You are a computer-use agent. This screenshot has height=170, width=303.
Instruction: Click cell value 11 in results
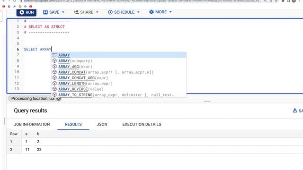pyautogui.click(x=27, y=149)
